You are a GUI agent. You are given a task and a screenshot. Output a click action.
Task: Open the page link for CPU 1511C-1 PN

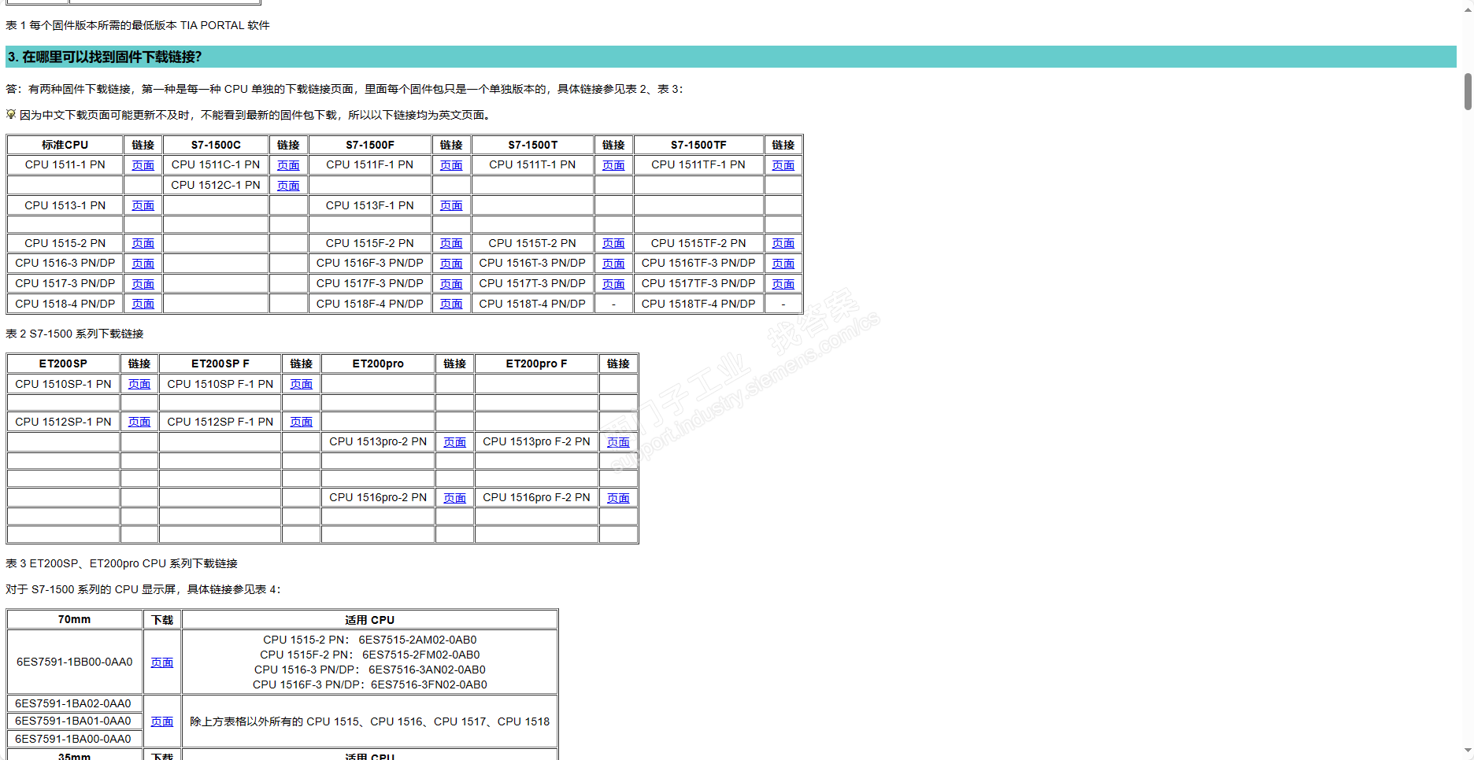coord(288,165)
